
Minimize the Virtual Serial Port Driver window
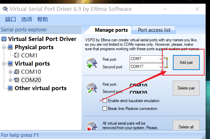[x=165, y=9]
